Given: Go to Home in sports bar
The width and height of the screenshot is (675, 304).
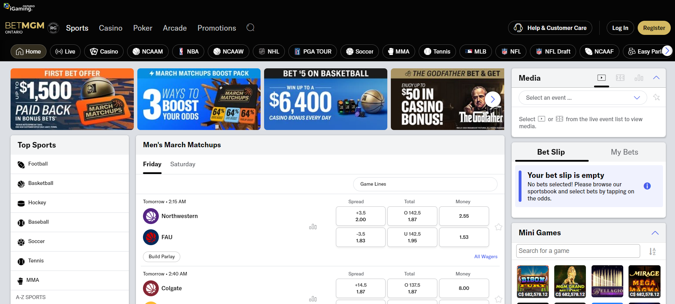Looking at the screenshot, I should coord(29,51).
